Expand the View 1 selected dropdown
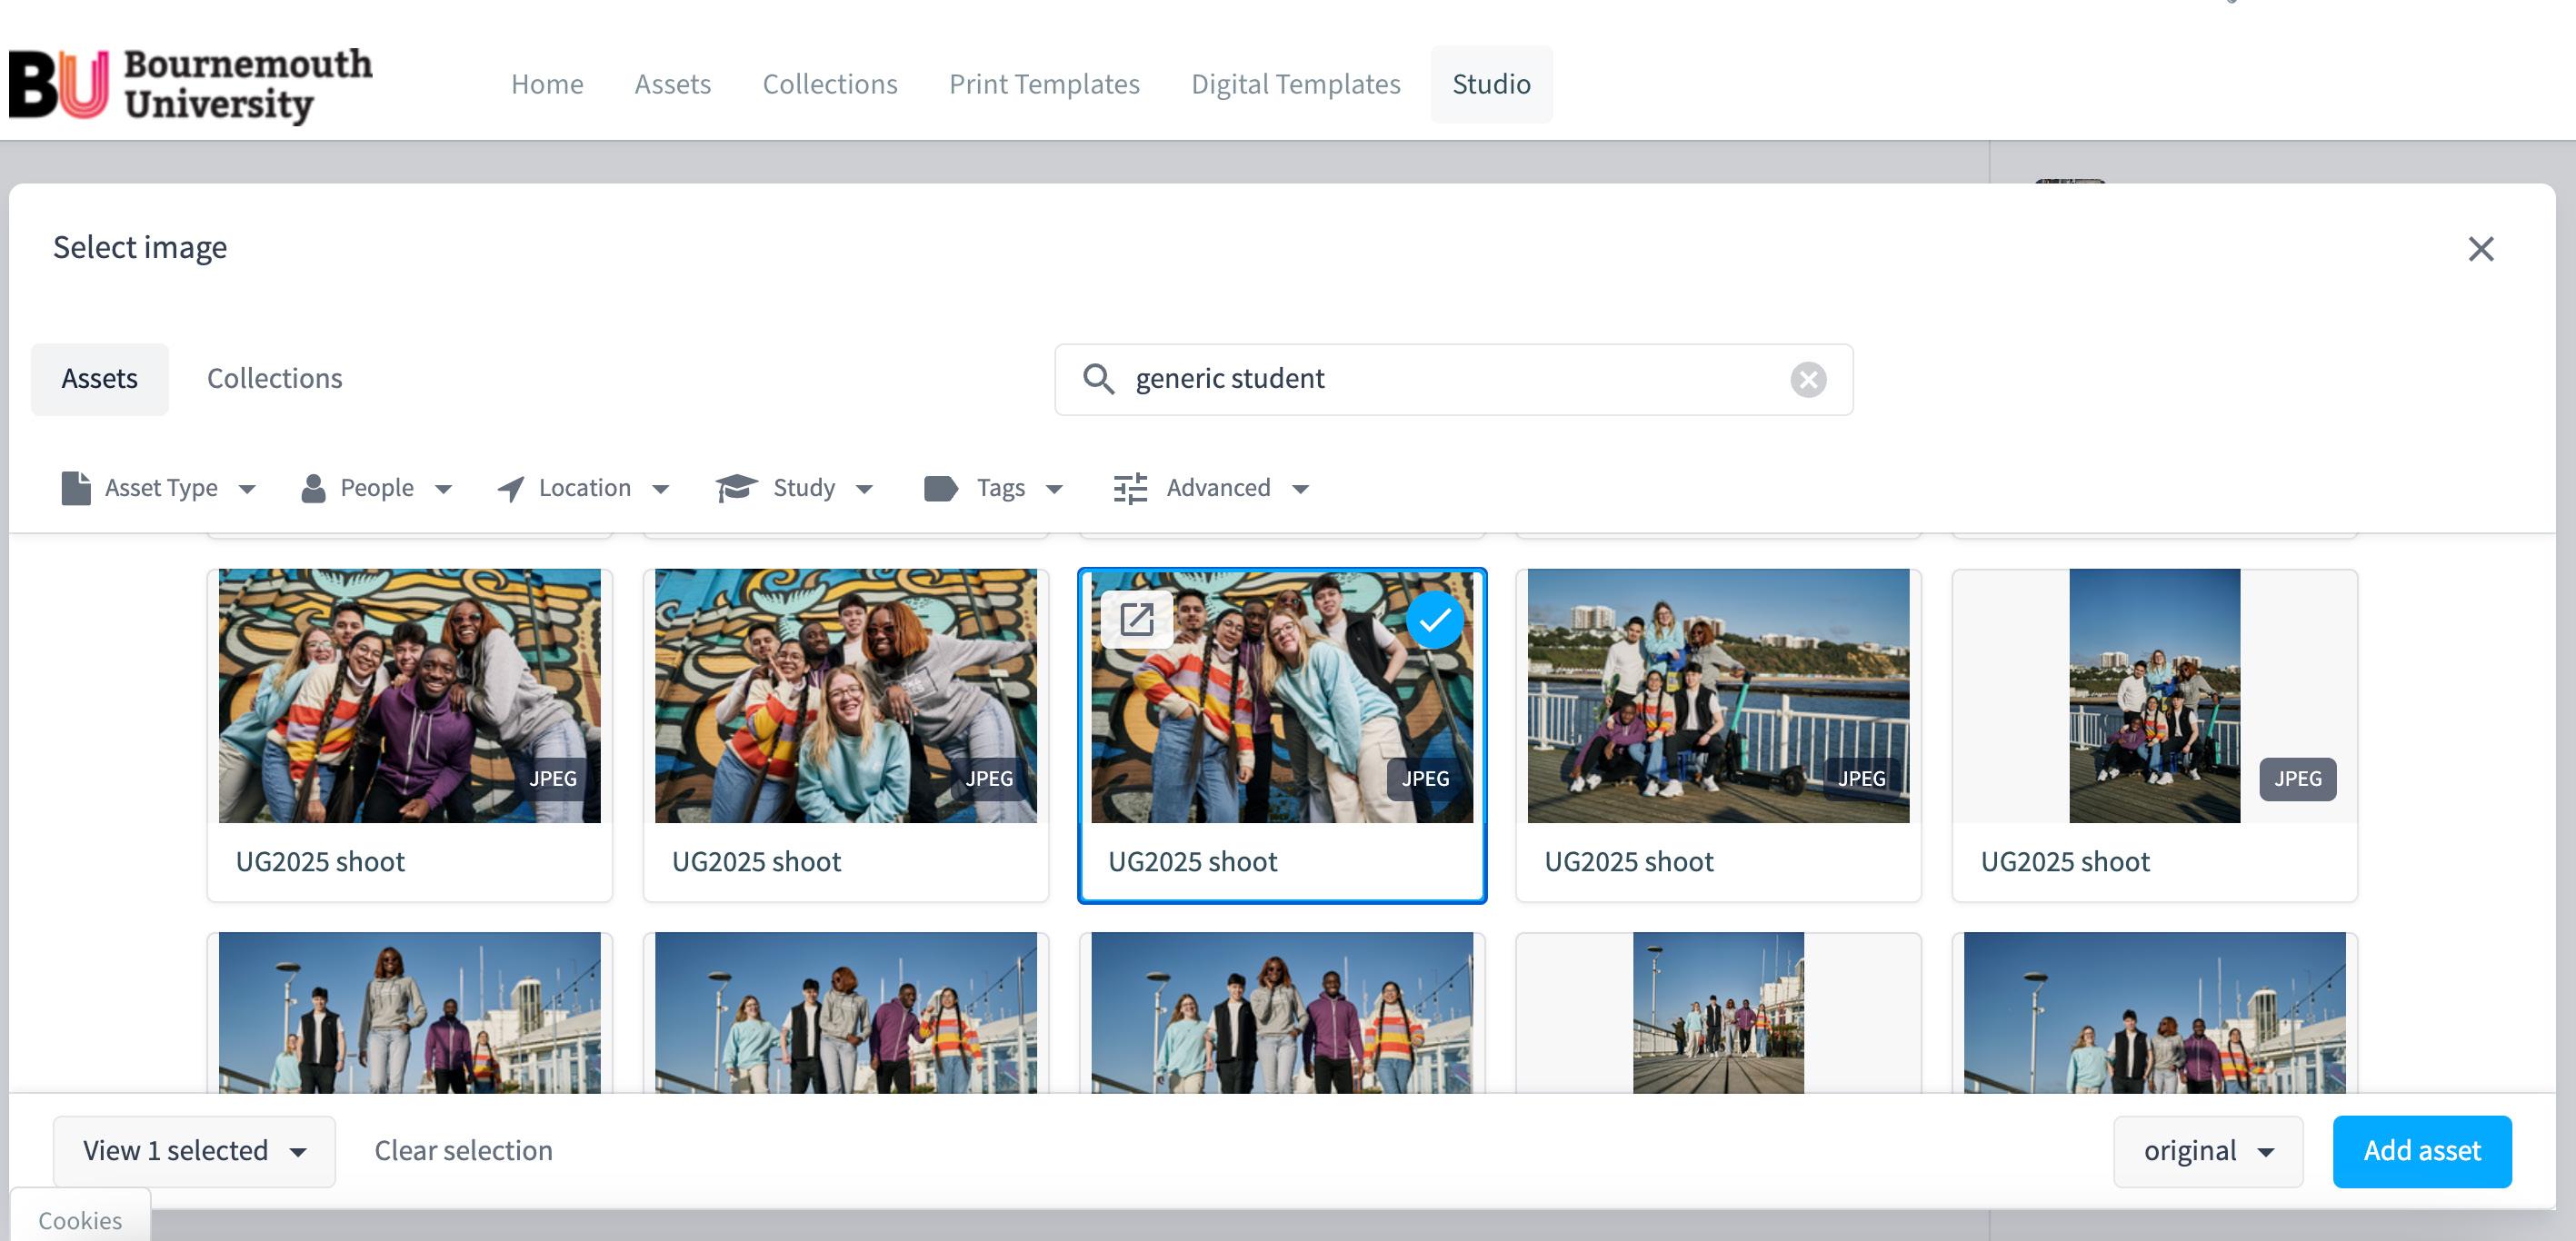This screenshot has width=2576, height=1241. coord(194,1151)
